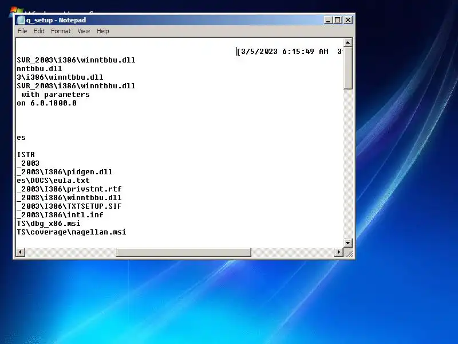
Task: Click the window resize grip corner
Action: [x=348, y=252]
